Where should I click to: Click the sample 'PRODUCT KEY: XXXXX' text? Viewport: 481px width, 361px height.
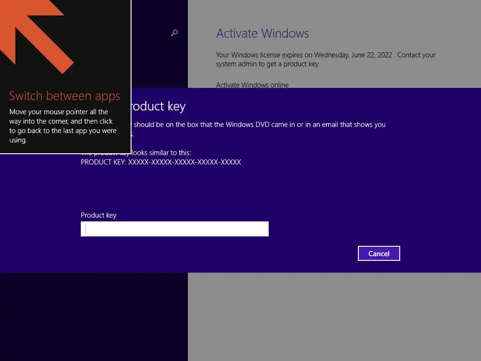point(161,162)
